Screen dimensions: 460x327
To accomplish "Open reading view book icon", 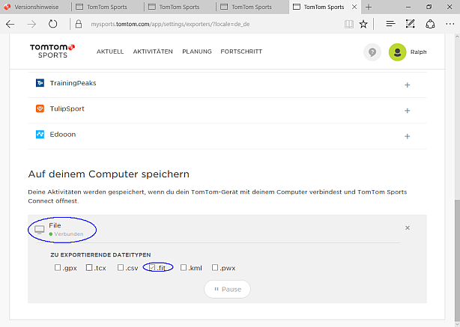I will tap(349, 24).
